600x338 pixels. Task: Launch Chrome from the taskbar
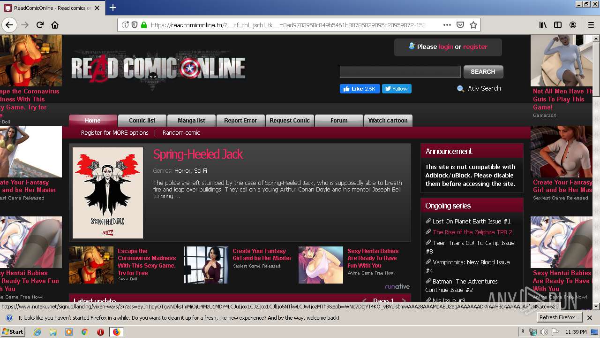tap(84, 332)
